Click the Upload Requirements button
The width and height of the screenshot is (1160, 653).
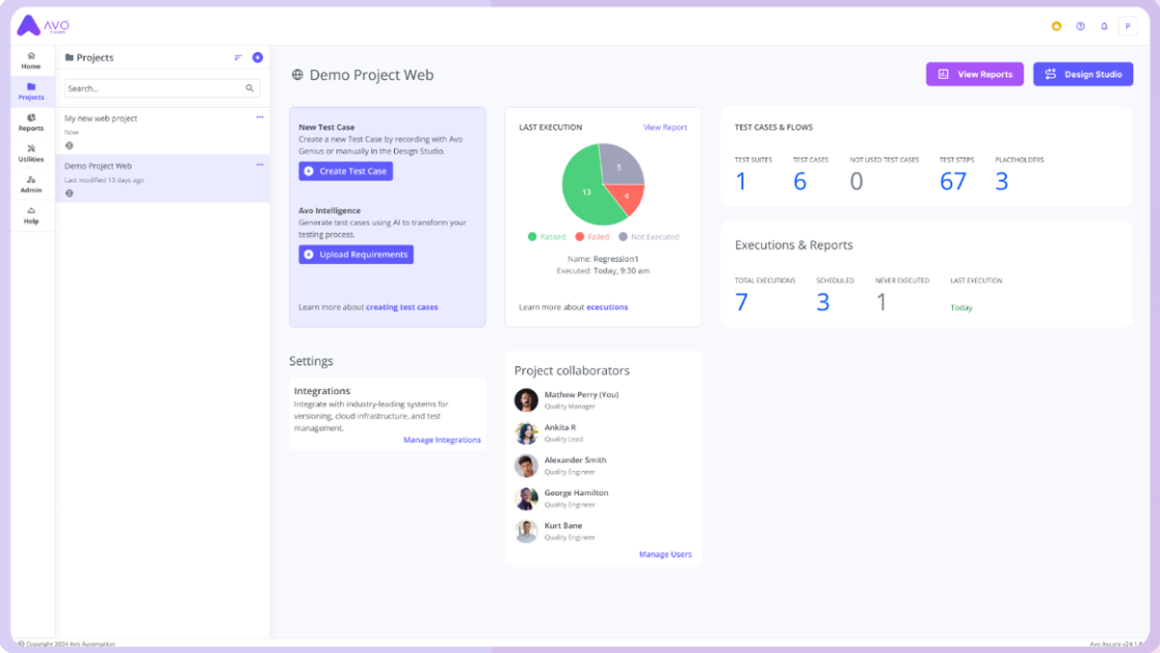tap(356, 254)
